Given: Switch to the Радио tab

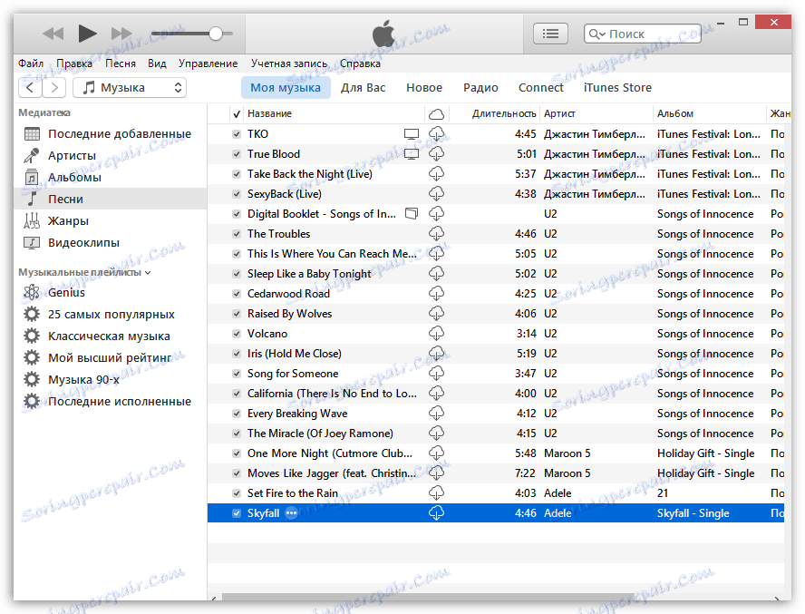Looking at the screenshot, I should click(x=480, y=88).
